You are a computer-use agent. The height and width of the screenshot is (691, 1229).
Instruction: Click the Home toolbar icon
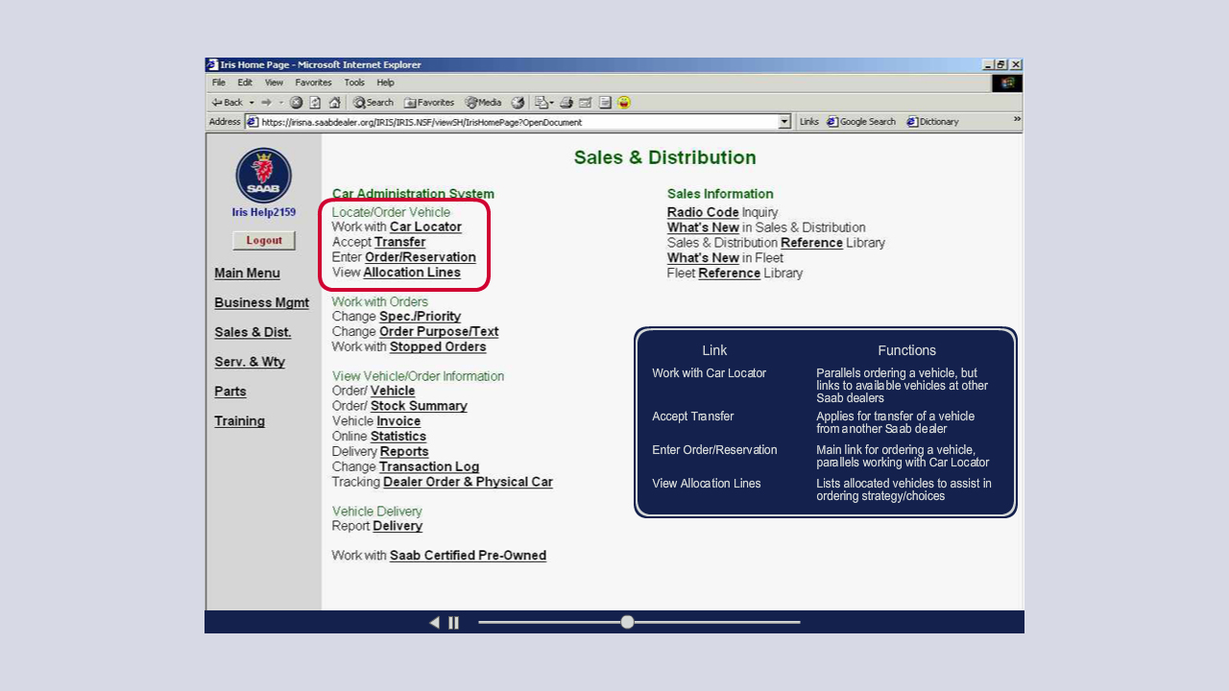335,103
